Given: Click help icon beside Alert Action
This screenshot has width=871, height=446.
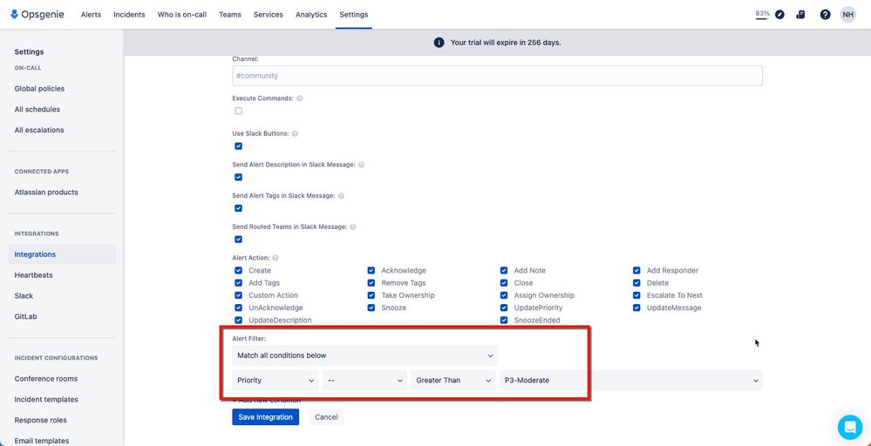Looking at the screenshot, I should [x=276, y=258].
